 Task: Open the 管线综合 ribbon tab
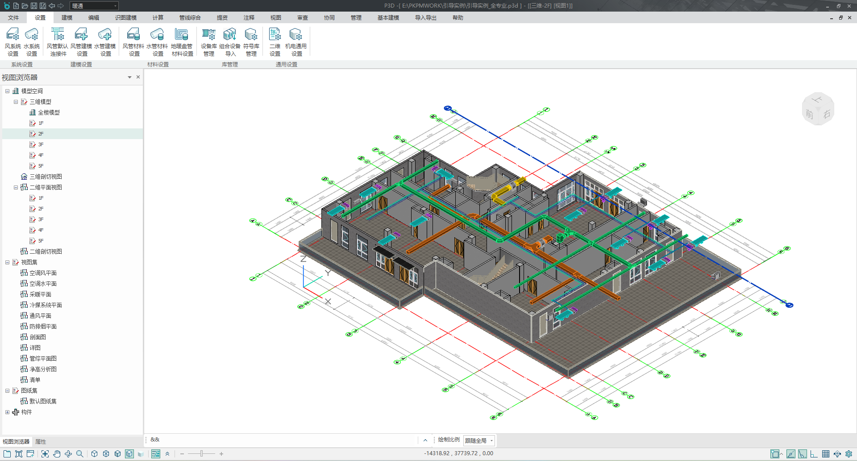point(190,18)
